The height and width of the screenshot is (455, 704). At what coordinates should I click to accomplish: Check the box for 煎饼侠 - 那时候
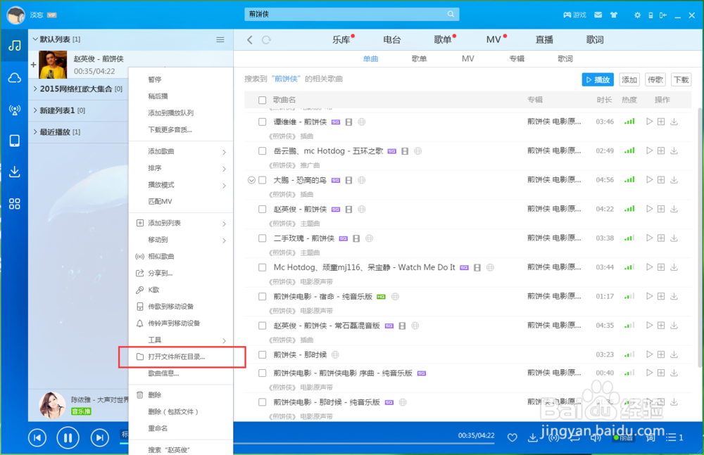pos(262,355)
